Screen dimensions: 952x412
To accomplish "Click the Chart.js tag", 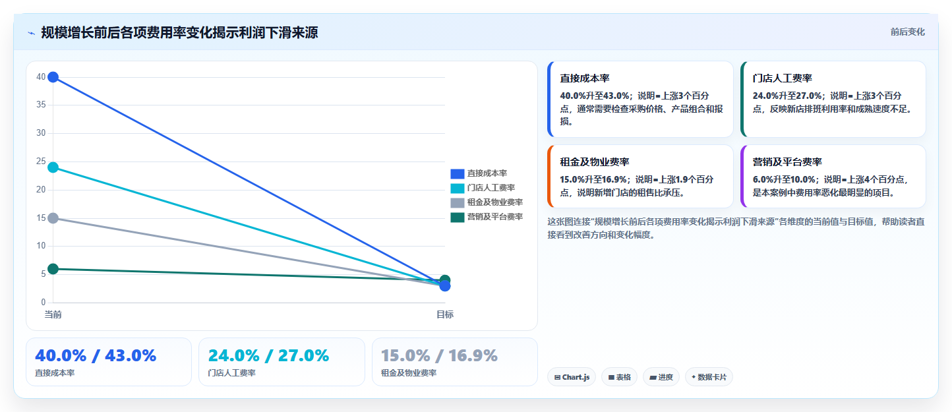I will click(572, 377).
